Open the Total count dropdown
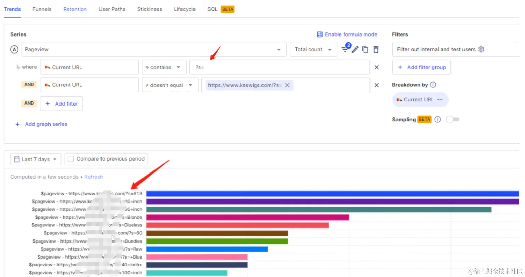The height and width of the screenshot is (277, 525). tap(313, 50)
